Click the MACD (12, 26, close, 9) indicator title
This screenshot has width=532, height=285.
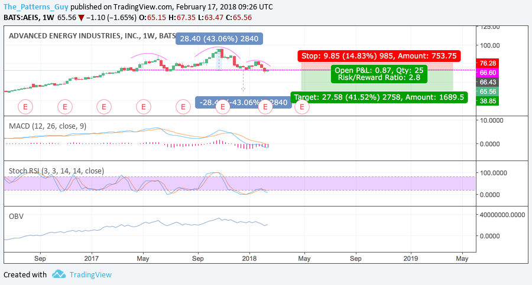coord(47,126)
